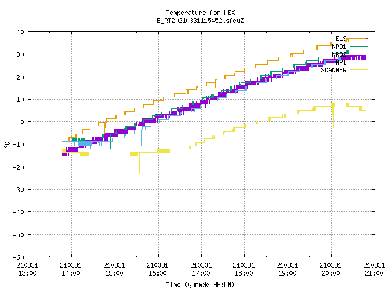Click the x-axis tick label 210331 20:00

pos(331,269)
